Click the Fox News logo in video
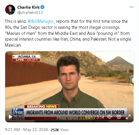Image resolution: width=139 pixels, height=135 pixels. click(18, 114)
